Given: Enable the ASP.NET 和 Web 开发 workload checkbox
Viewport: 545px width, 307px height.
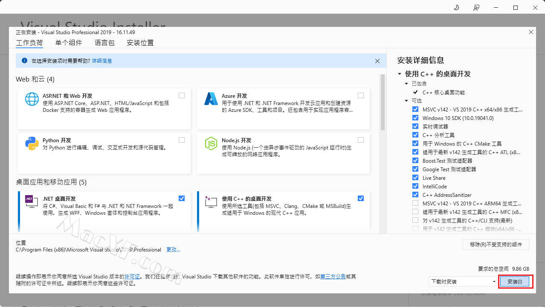Looking at the screenshot, I should [x=182, y=96].
